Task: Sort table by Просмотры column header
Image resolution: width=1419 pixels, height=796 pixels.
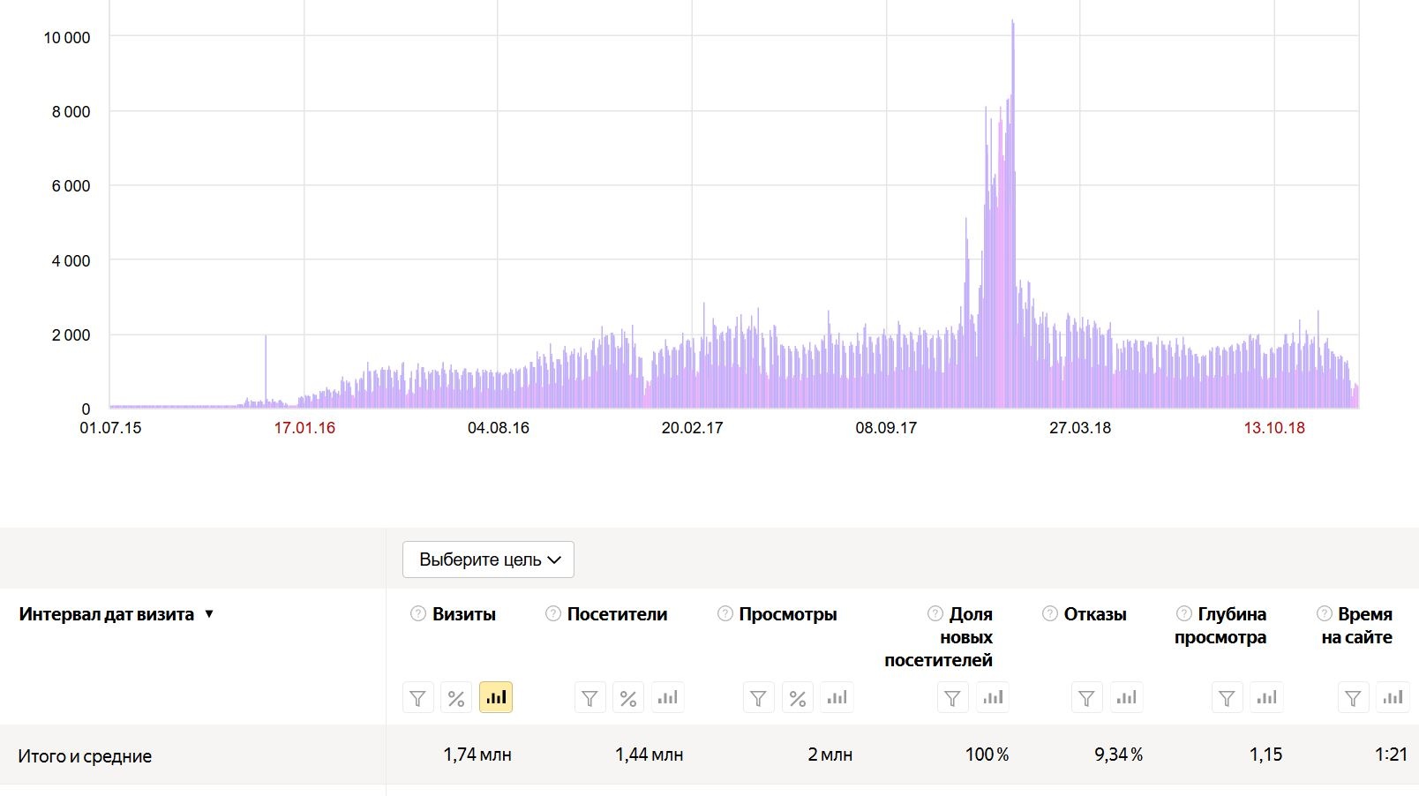Action: 787,614
